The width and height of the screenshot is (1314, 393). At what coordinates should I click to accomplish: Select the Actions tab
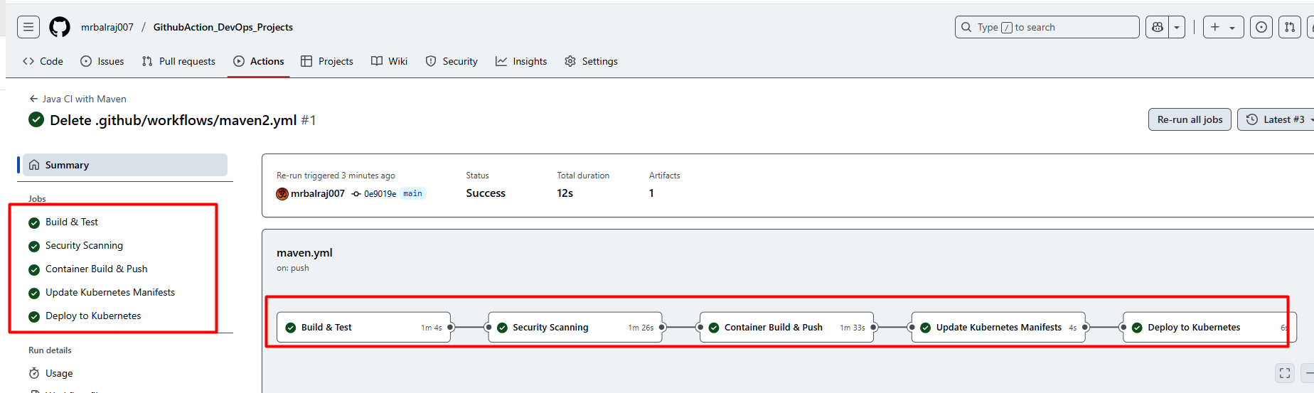coord(259,61)
